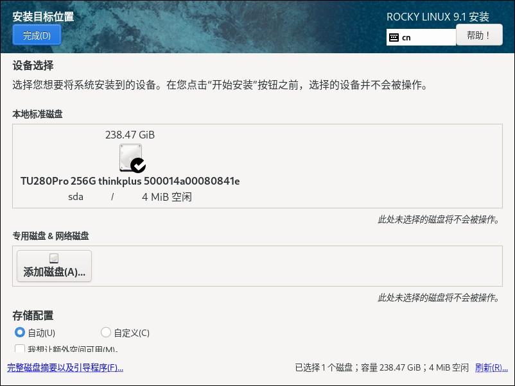Click the TU280Pro 256G thinkplus disk name
The image size is (515, 386).
click(130, 181)
